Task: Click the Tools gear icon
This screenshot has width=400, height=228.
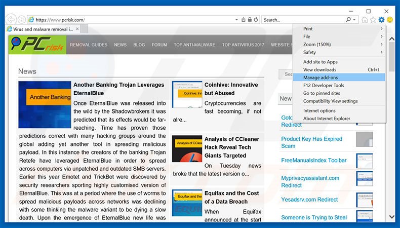Action: click(381, 20)
